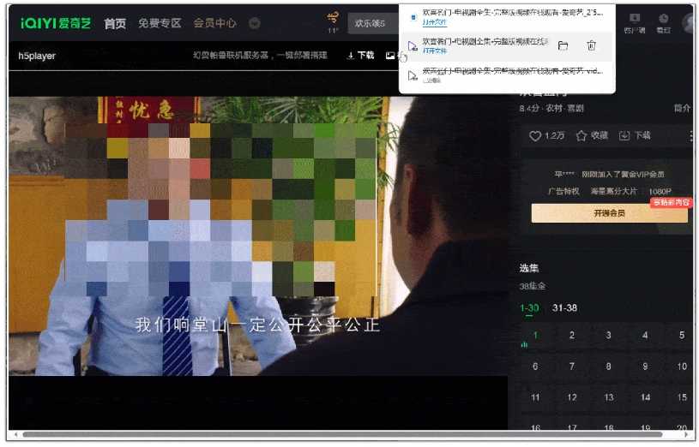The image size is (699, 447).
Task: Click the struck-through third download file name
Action: point(513,71)
